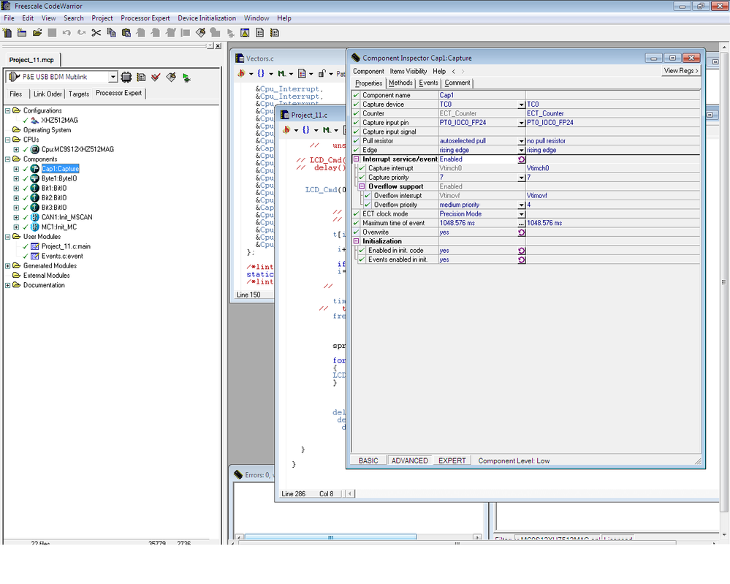The width and height of the screenshot is (730, 584).
Task: Open the P&E USB BDM Multilink target dropdown
Action: (x=113, y=77)
